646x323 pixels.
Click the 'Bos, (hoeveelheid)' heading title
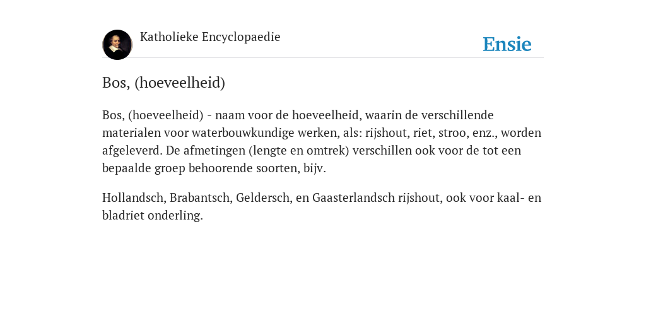click(x=163, y=83)
